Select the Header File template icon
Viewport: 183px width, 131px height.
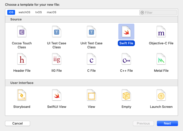pos(22,59)
